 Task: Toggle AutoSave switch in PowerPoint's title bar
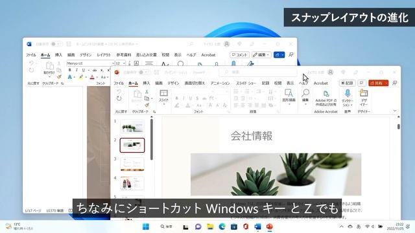[145, 72]
